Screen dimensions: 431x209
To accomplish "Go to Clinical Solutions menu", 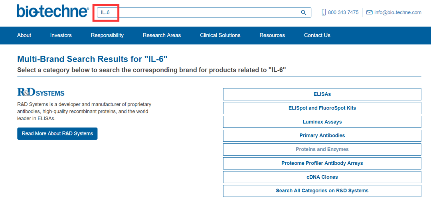I will click(220, 35).
